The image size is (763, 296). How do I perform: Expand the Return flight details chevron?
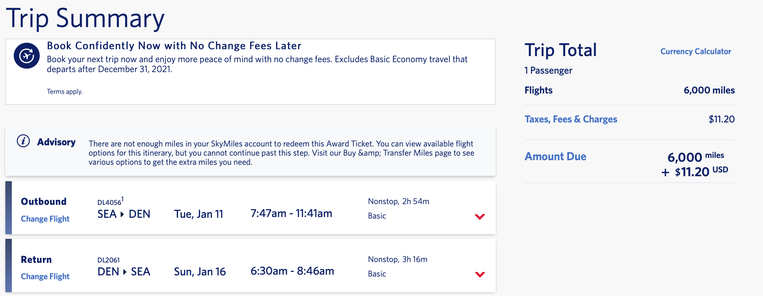480,274
